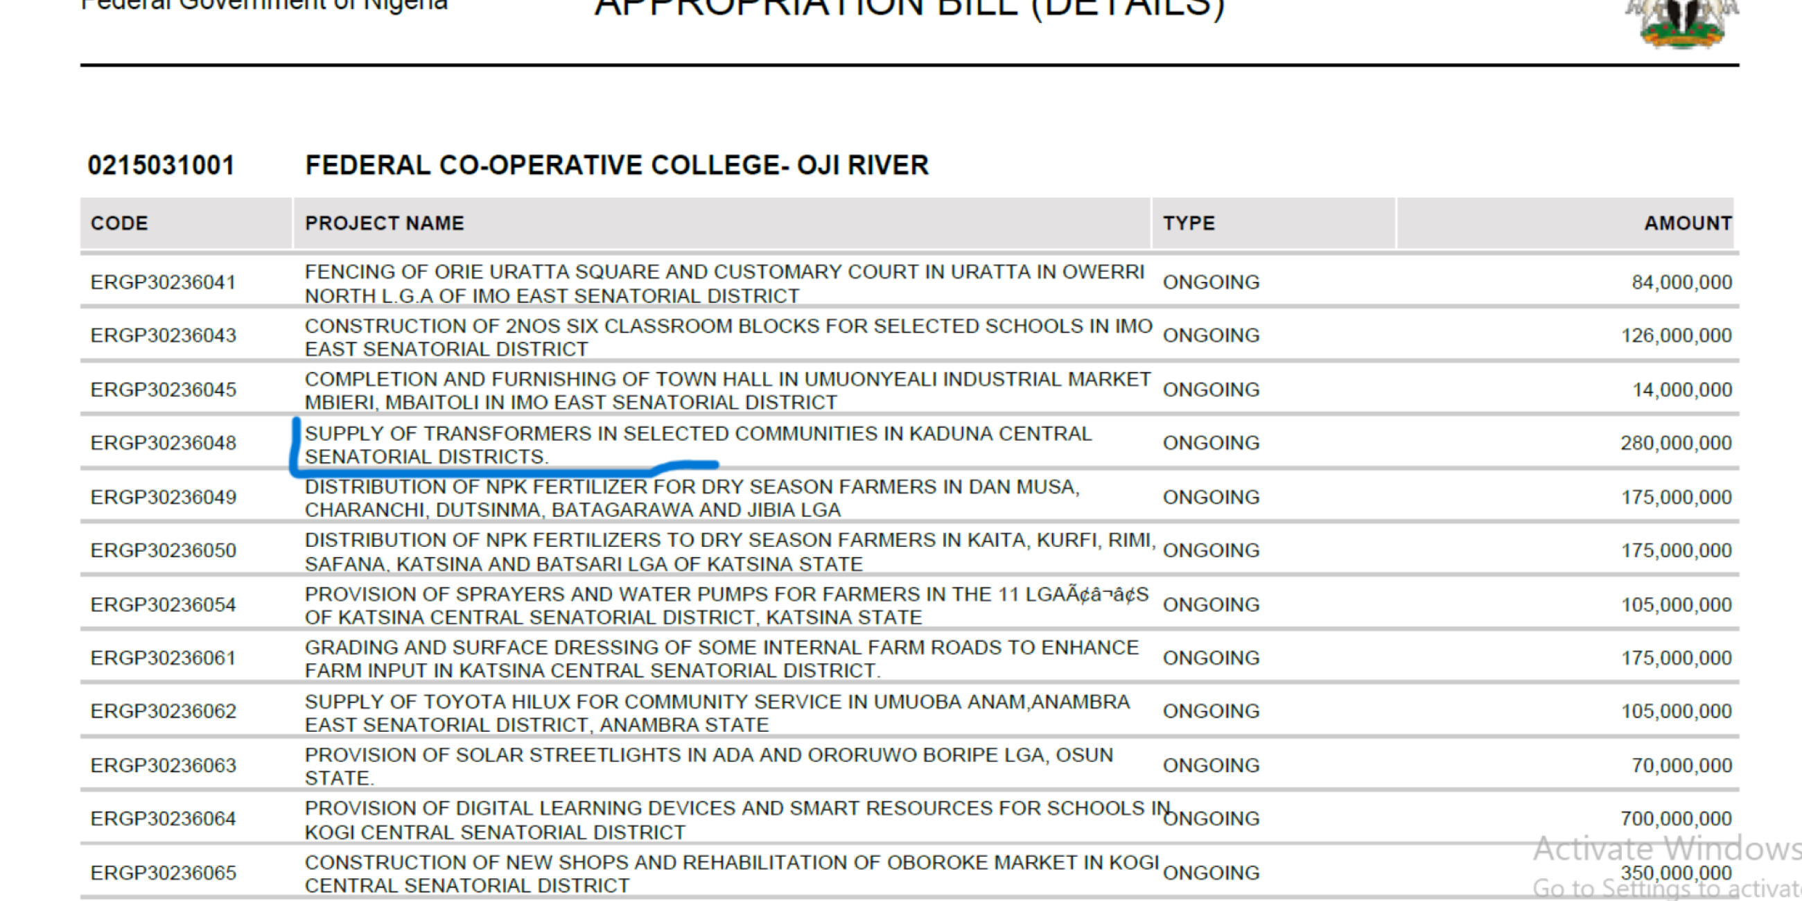Select the code ERGP30236049

tap(164, 498)
